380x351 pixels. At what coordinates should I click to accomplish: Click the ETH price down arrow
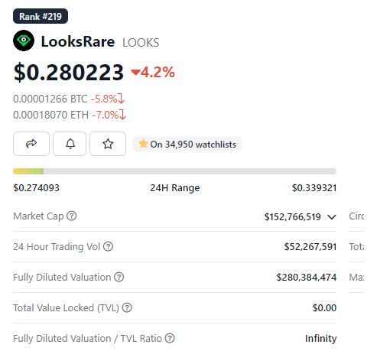(x=122, y=115)
